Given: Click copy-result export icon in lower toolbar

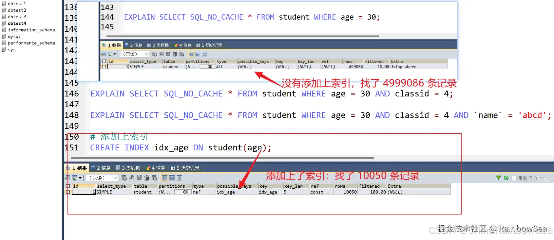Looking at the screenshot, I should point(75,178).
